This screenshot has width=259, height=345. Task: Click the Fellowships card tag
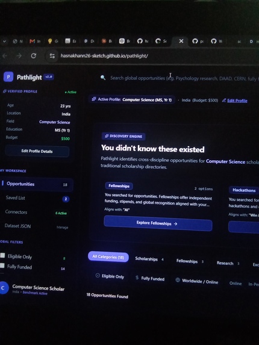coord(119,186)
